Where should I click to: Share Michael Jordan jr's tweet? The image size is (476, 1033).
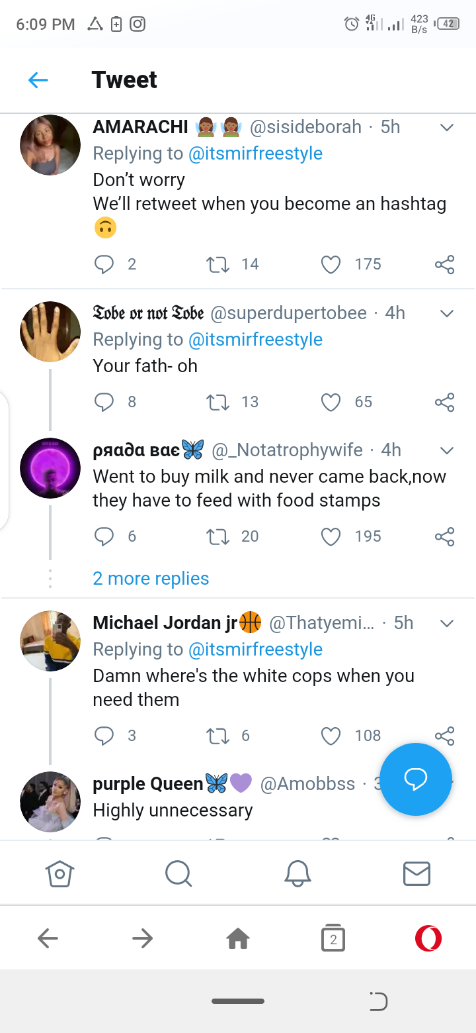445,735
